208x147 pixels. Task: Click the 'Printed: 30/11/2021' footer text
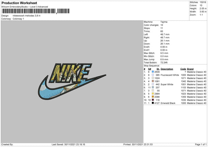138,144
